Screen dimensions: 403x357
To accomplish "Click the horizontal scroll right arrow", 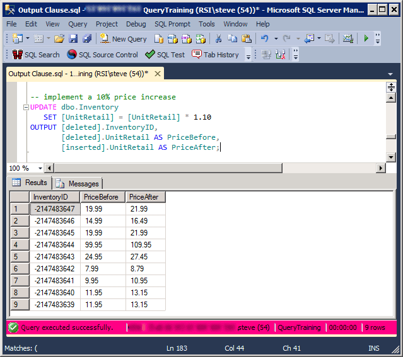I will tap(381, 168).
